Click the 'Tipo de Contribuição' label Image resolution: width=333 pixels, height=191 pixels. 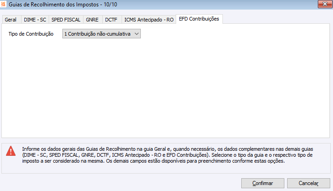(31, 34)
